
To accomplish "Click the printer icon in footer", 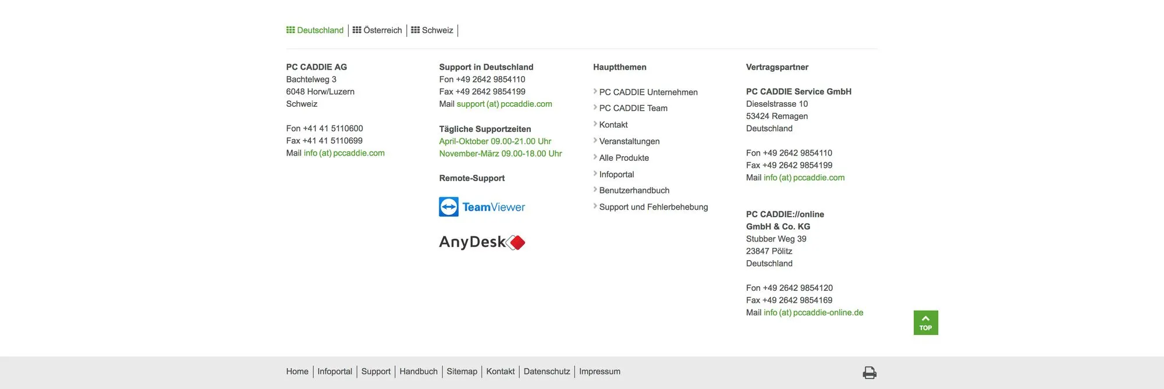I will point(870,373).
